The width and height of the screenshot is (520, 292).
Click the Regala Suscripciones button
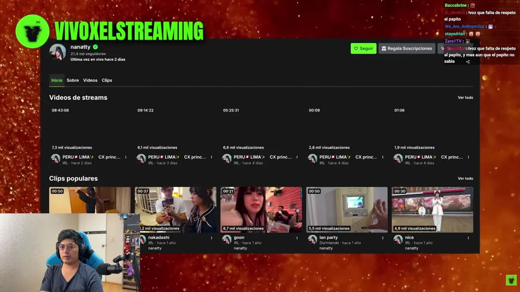click(x=406, y=48)
